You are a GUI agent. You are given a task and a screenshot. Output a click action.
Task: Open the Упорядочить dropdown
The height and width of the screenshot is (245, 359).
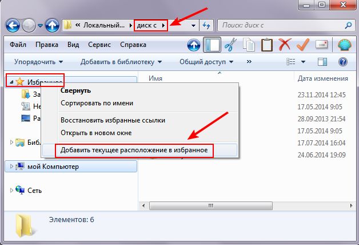coord(38,62)
